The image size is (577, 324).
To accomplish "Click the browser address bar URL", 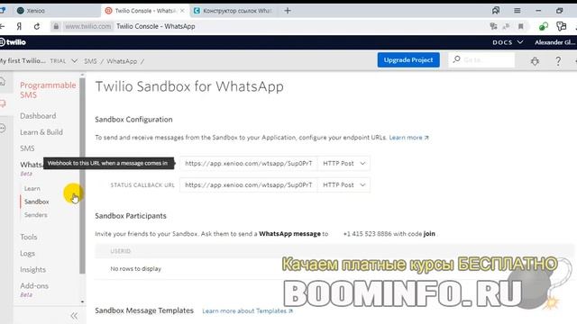I will 88,26.
